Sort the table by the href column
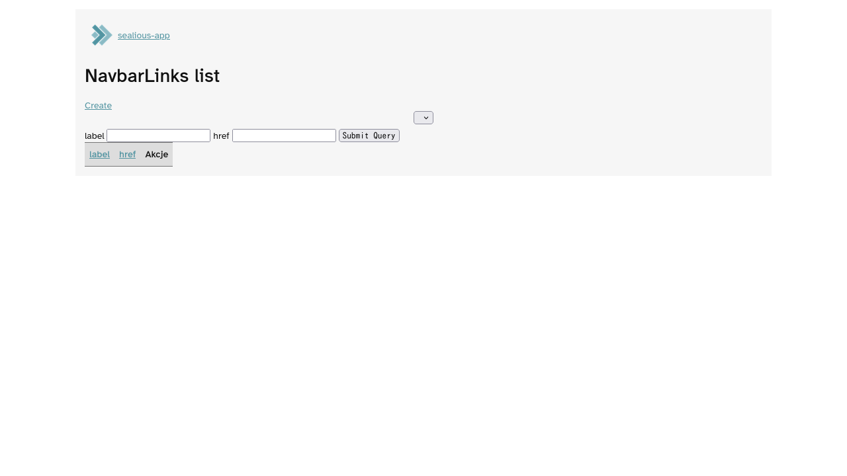The height and width of the screenshot is (476, 847). [x=127, y=155]
